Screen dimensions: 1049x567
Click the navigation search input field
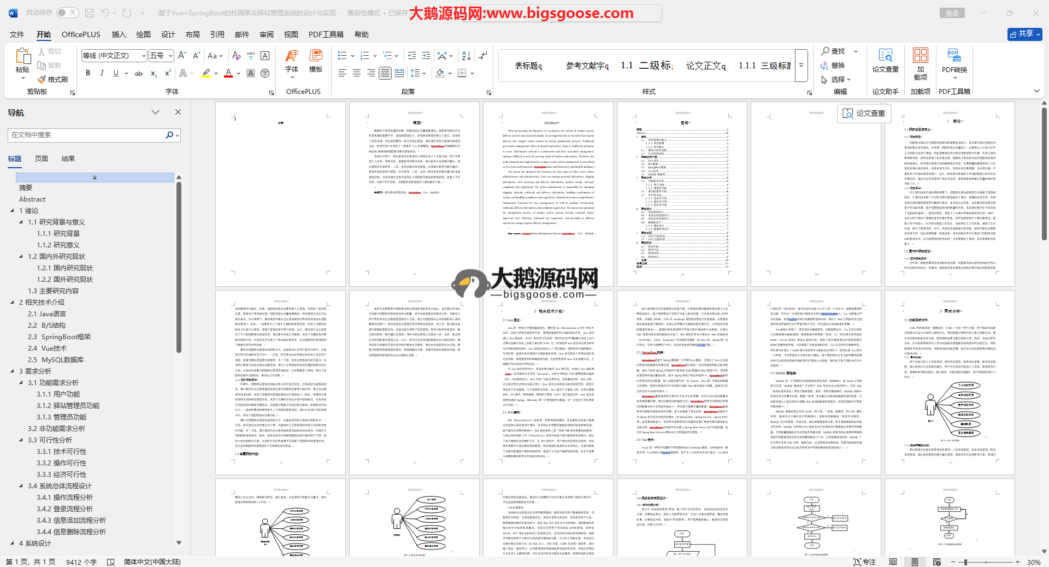pos(87,135)
